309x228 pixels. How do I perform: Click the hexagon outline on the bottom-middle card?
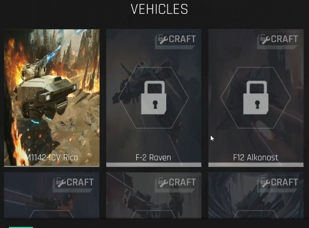coord(154,214)
